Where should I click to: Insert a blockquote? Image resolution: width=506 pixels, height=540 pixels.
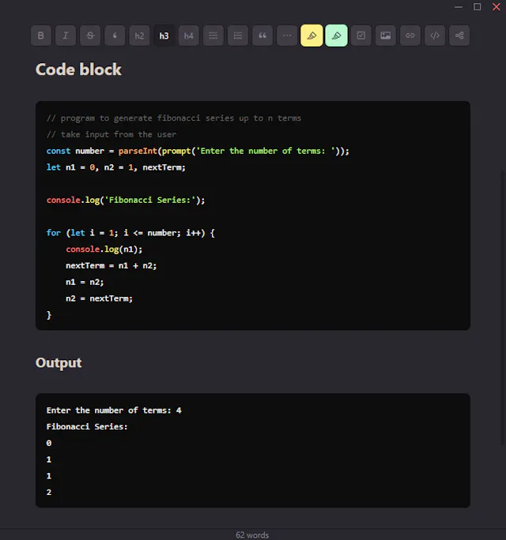262,36
